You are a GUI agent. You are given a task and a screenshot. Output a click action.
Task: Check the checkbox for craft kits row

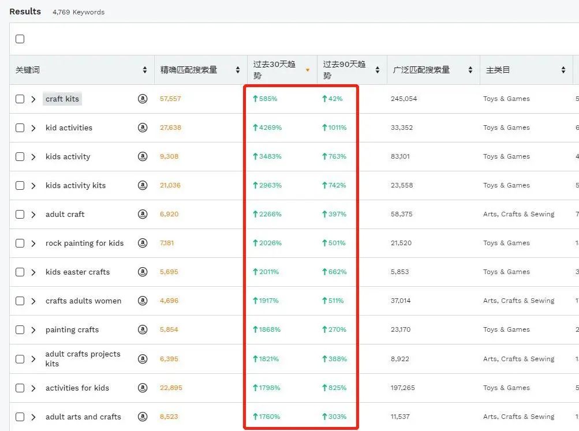[x=20, y=99]
